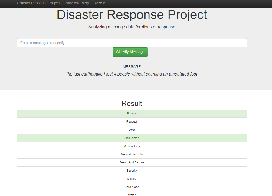Image resolution: width=272 pixels, height=196 pixels.
Task: Select the highlighted Related category row
Action: 132,114
